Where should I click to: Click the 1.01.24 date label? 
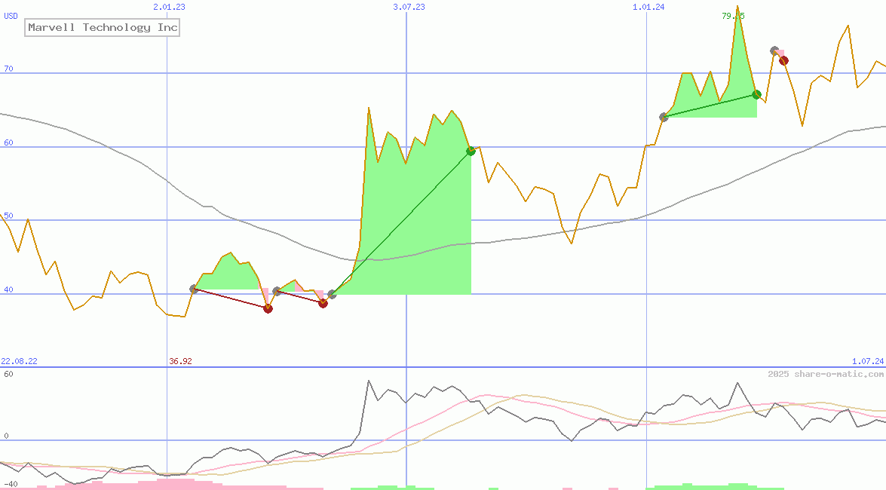click(648, 7)
